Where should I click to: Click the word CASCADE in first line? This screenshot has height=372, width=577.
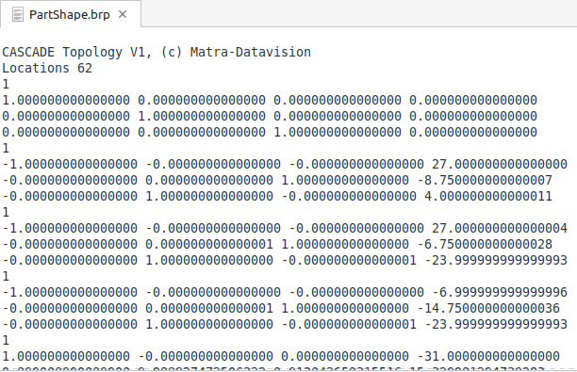pyautogui.click(x=28, y=52)
